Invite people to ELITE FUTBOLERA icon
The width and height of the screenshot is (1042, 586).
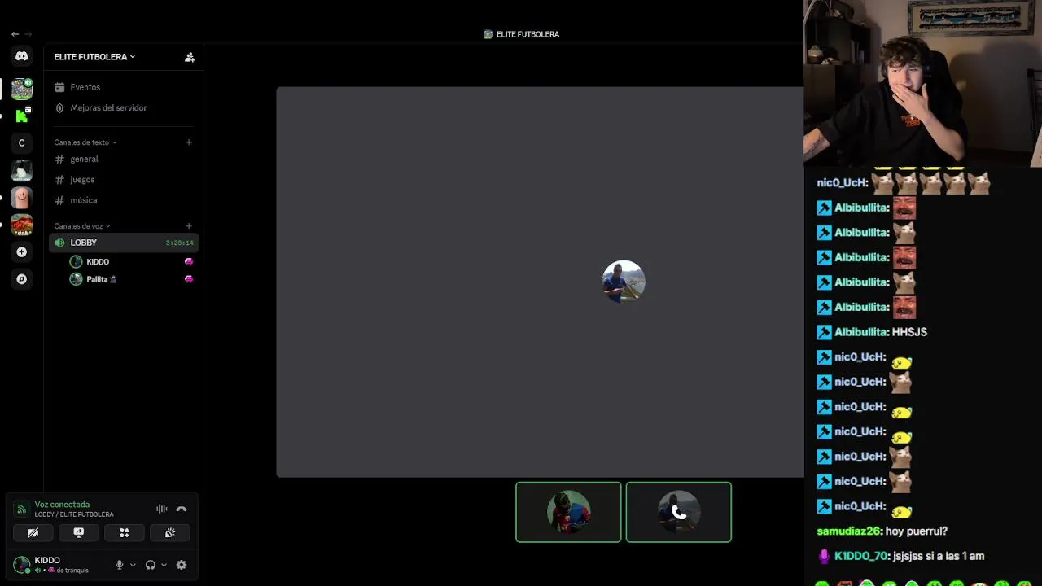[x=190, y=57]
